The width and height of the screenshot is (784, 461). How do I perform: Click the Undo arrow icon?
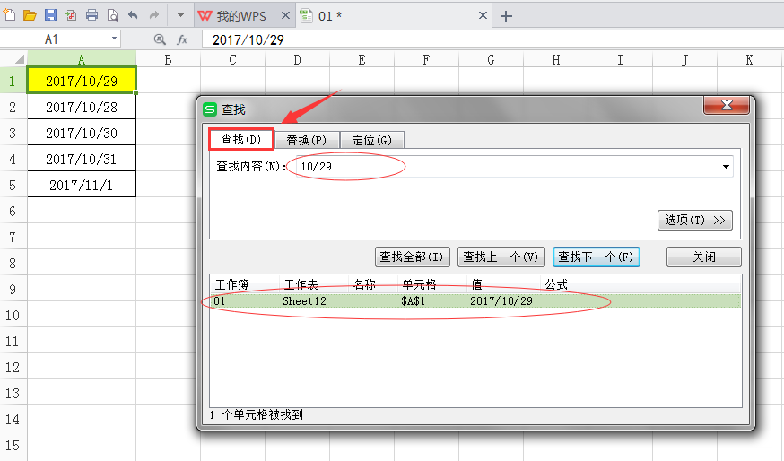(x=133, y=15)
